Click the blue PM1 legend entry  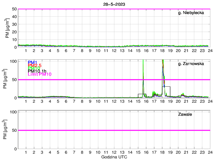[32, 62]
